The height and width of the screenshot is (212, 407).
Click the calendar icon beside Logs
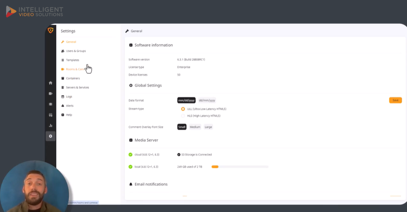(63, 97)
